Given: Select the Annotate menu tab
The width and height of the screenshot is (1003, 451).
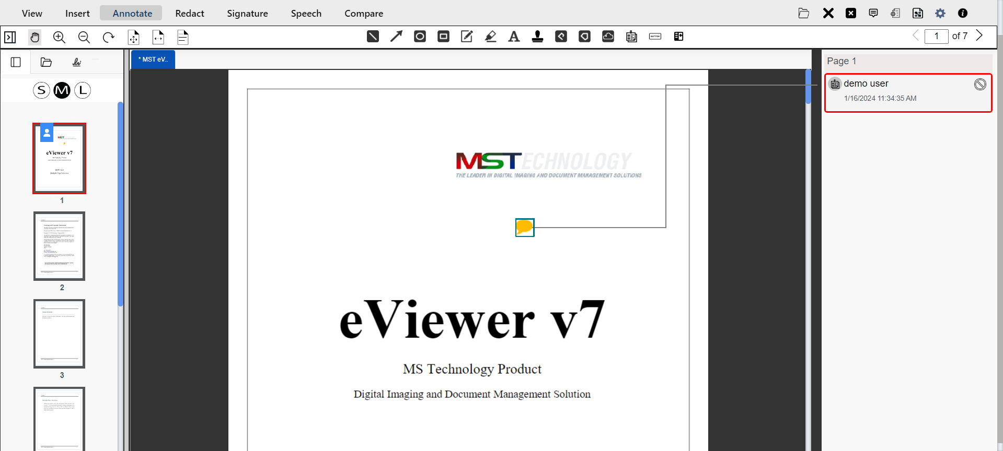Looking at the screenshot, I should click(132, 13).
